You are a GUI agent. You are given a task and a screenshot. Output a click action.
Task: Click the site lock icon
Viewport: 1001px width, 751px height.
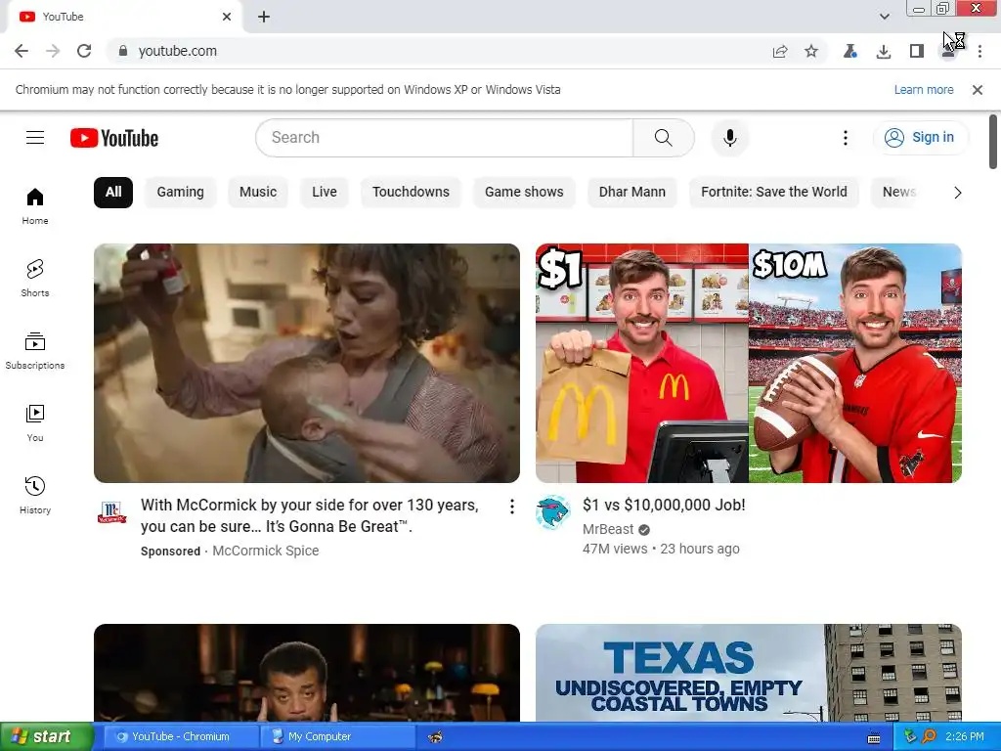(123, 51)
